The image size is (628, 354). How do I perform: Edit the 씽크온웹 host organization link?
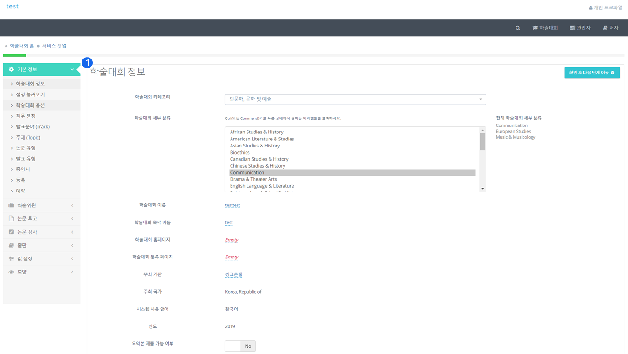[233, 274]
